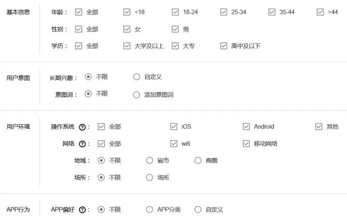This screenshot has height=219, width=347.
Task: Uncheck the wifi network checkbox
Action: pos(173,143)
